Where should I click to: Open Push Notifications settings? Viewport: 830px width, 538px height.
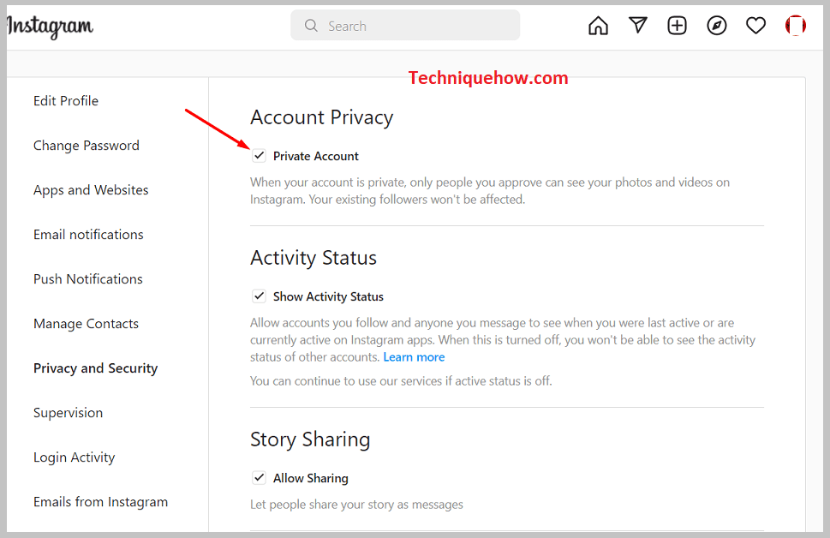pos(88,278)
